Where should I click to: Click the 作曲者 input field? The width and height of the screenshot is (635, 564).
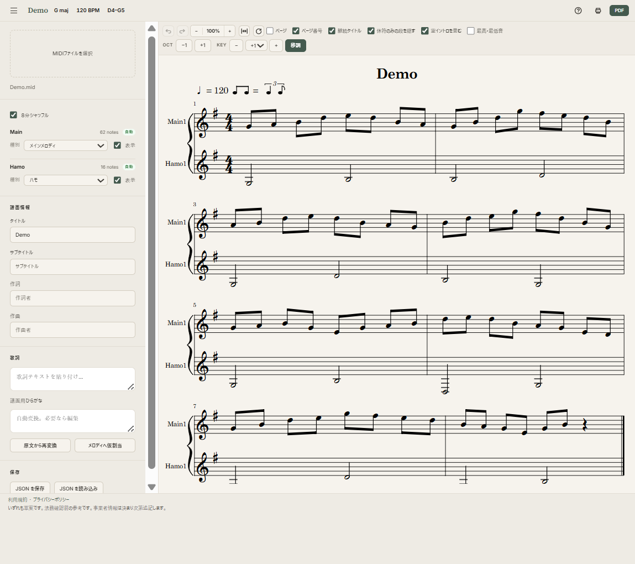(x=72, y=330)
